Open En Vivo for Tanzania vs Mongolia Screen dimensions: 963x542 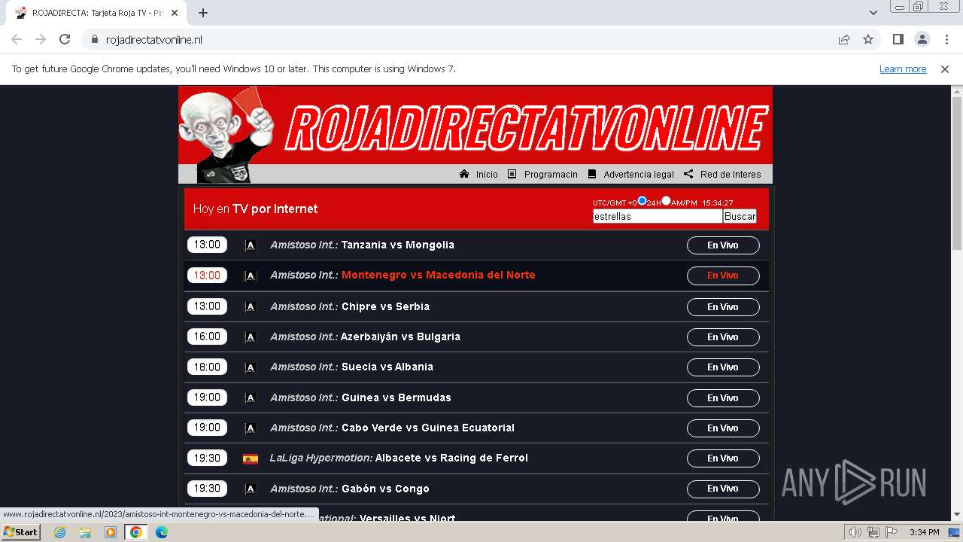[x=723, y=245]
